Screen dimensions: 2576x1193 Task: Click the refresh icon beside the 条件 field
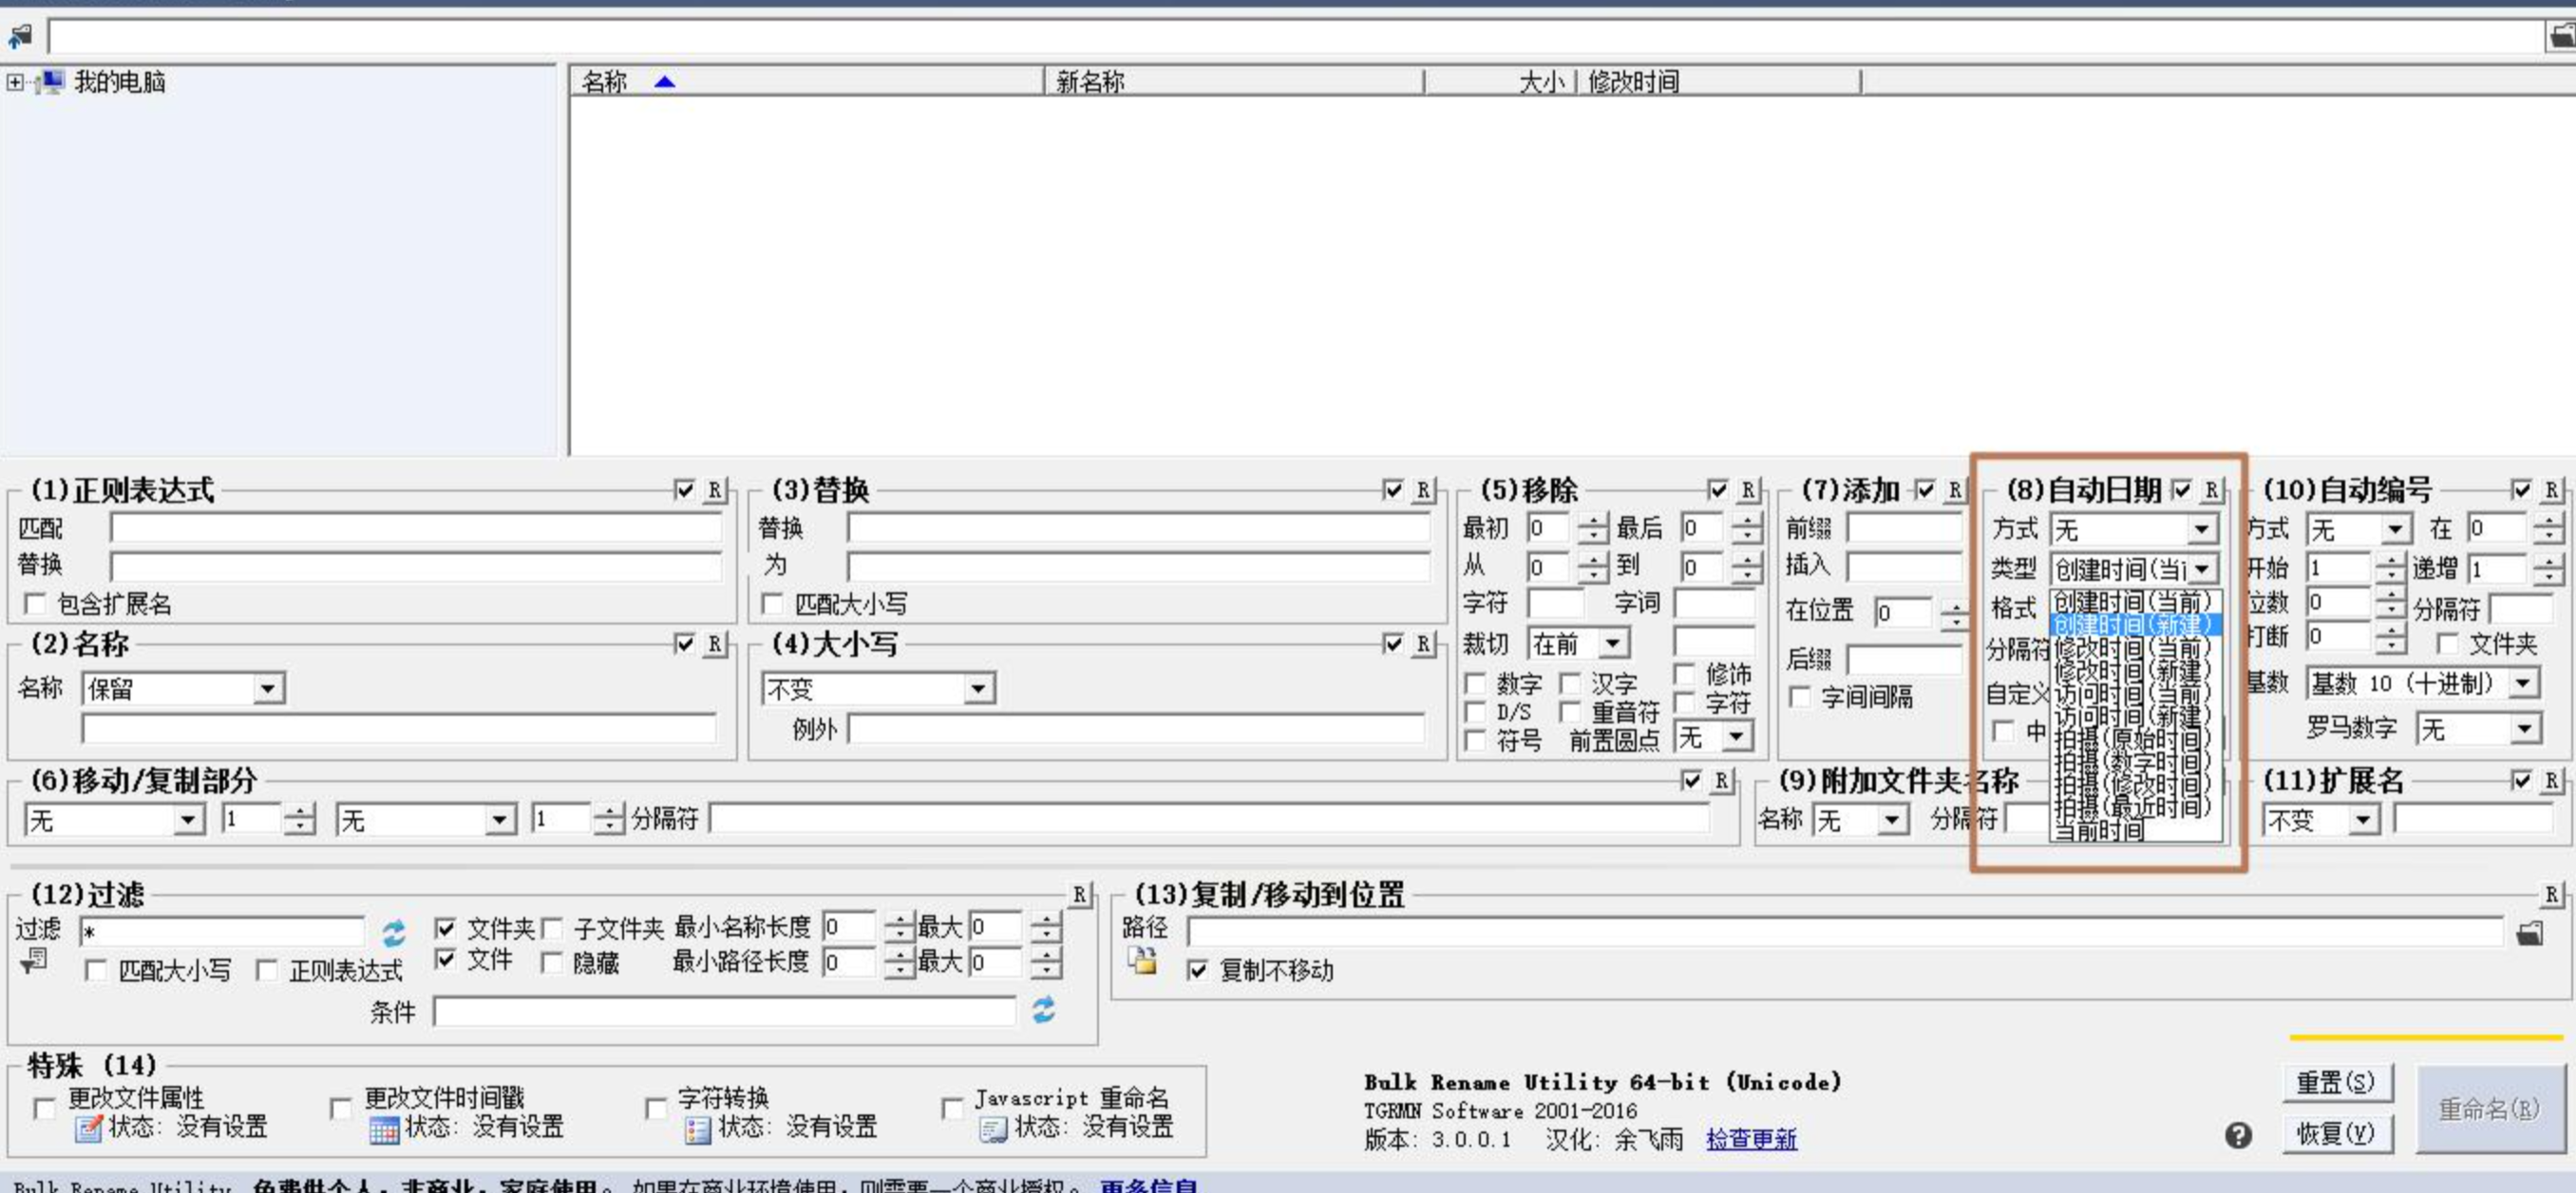click(x=1043, y=1010)
